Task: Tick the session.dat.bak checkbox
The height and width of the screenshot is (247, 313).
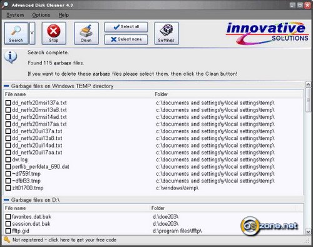Action: click(8, 224)
